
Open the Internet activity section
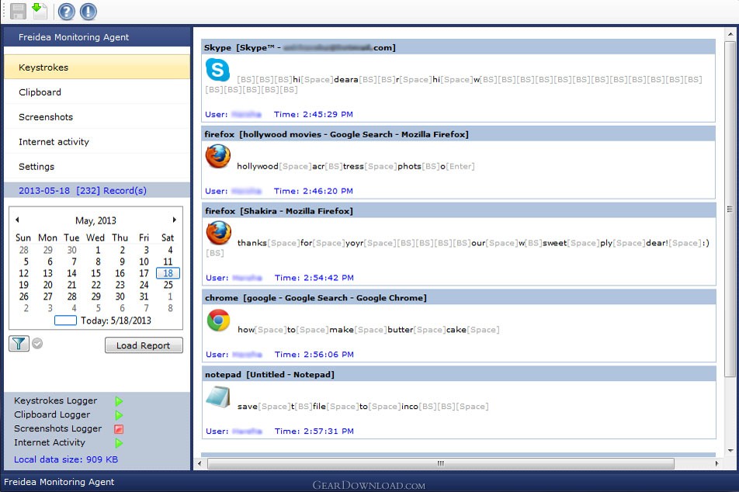click(97, 142)
